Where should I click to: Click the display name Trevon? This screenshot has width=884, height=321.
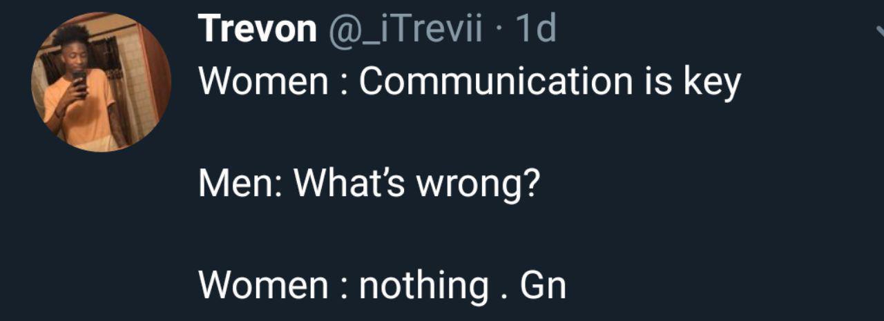click(257, 29)
